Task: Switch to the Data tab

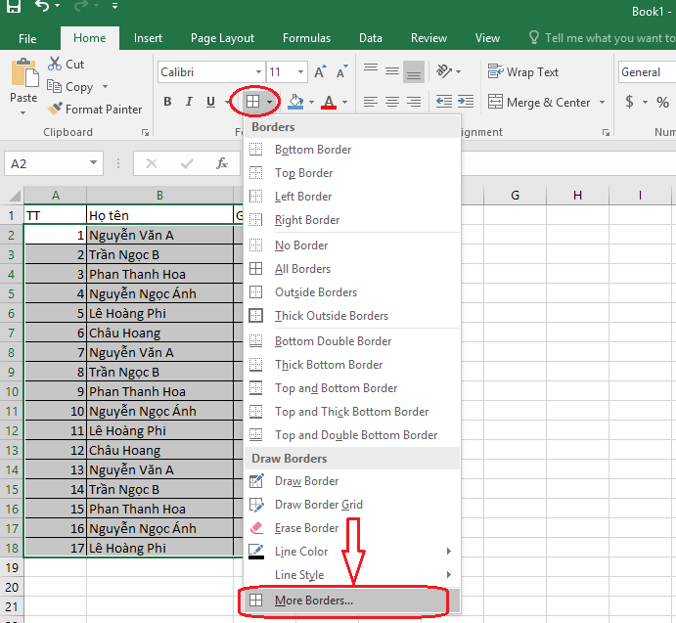Action: point(371,38)
